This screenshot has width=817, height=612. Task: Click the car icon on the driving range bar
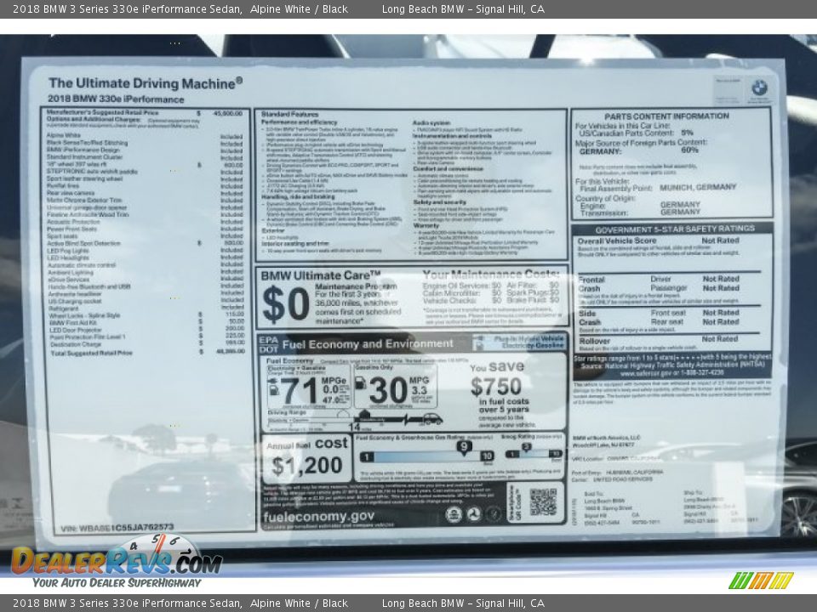[x=431, y=419]
